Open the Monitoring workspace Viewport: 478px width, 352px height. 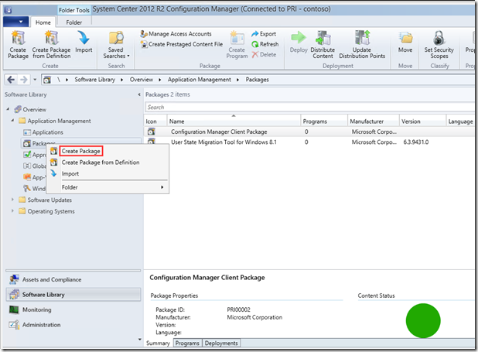[x=73, y=309]
